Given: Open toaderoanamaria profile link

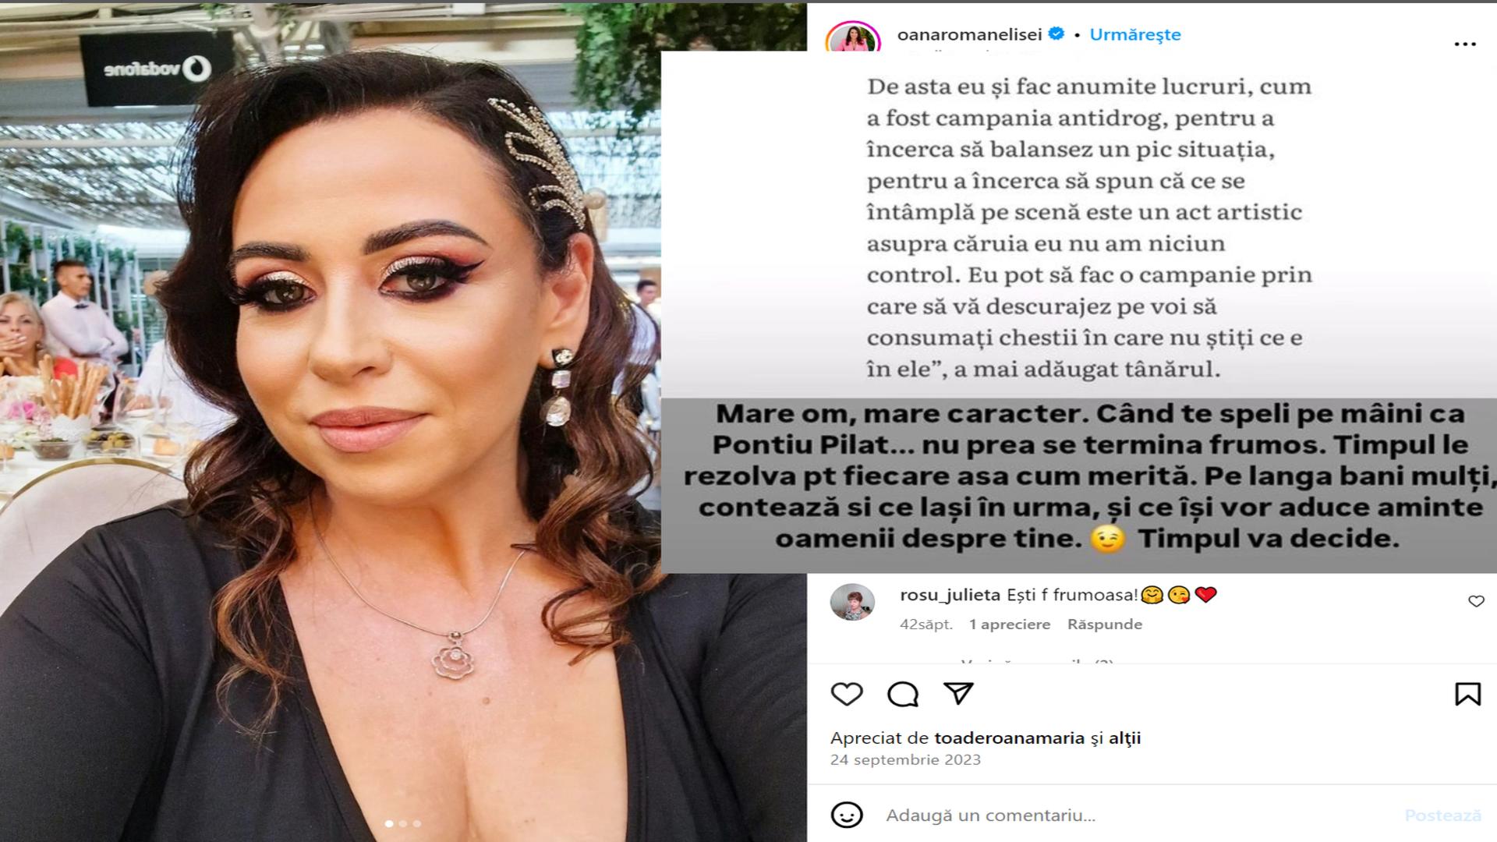Looking at the screenshot, I should pyautogui.click(x=1009, y=738).
